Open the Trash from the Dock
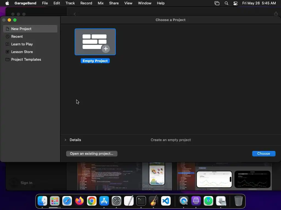Viewport: 281px width, 210px height. (x=238, y=201)
